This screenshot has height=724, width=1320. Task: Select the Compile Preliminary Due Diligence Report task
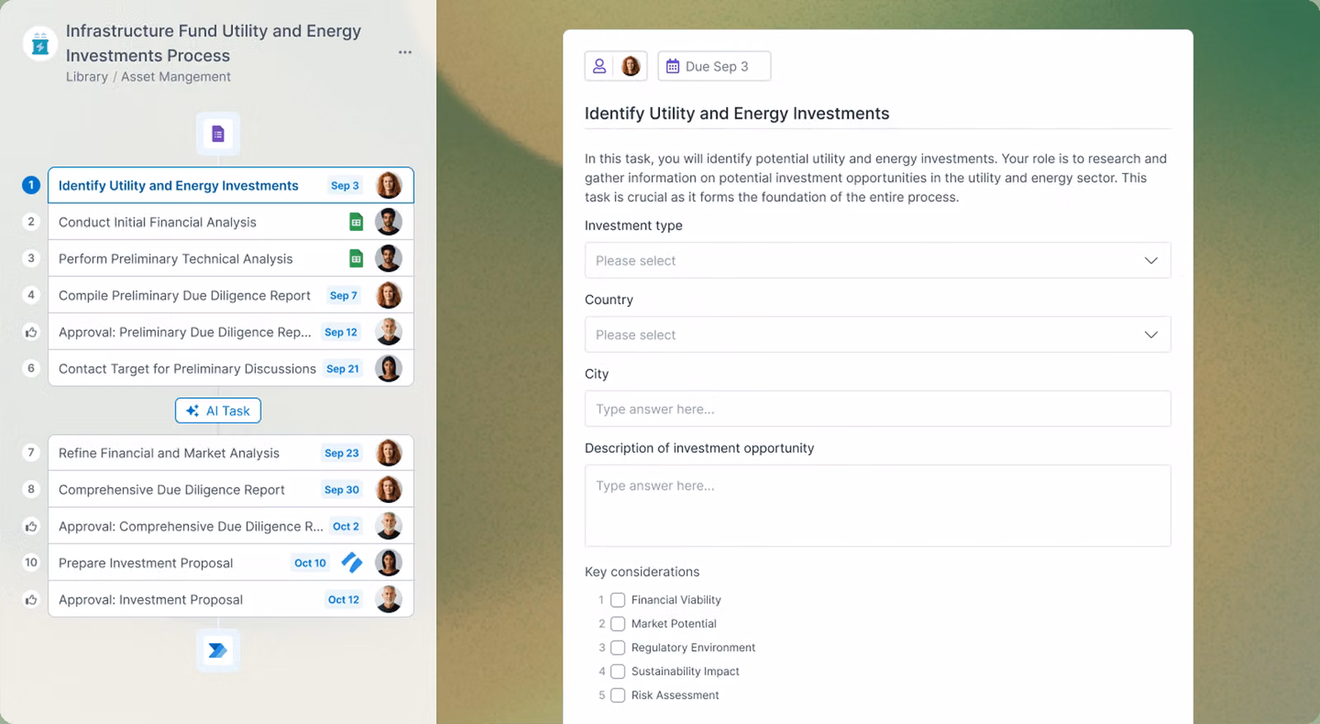[184, 295]
